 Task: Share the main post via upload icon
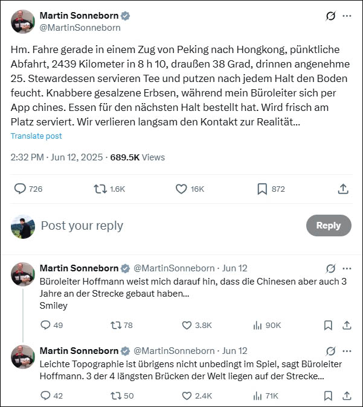[x=343, y=189]
